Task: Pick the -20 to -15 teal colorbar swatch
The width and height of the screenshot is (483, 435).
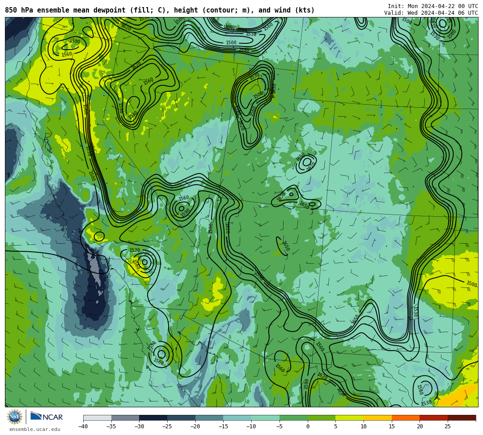Action: 209,418
